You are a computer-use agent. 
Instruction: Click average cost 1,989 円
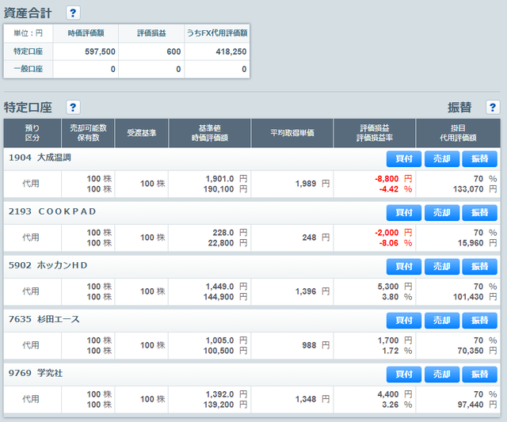tap(312, 184)
